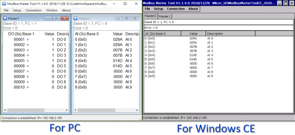Select row 00006 in Master1 window
The image size is (295, 135).
36,66
